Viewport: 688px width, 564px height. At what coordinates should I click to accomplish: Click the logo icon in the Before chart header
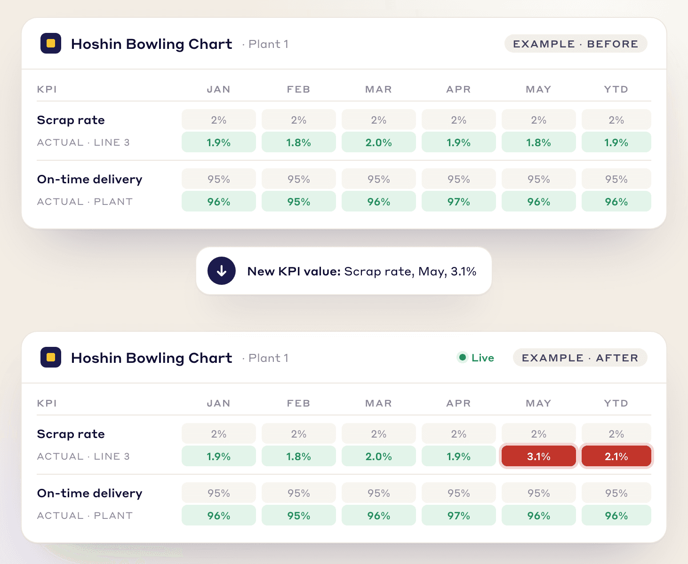click(x=51, y=44)
